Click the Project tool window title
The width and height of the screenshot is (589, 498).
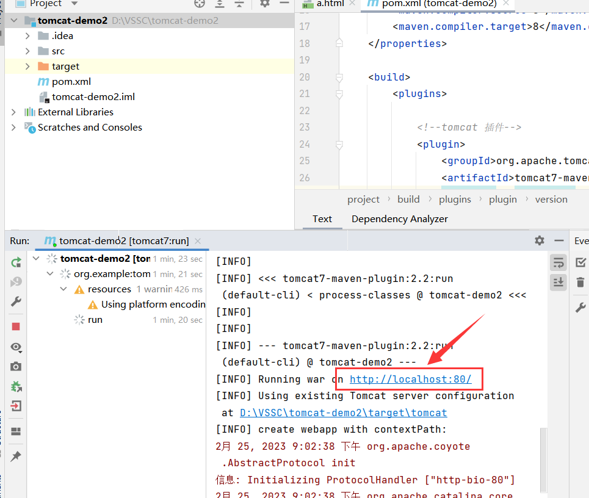click(46, 4)
